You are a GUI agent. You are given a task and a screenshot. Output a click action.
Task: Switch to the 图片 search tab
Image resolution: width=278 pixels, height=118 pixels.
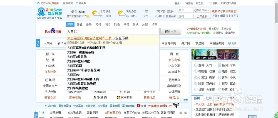[107, 25]
